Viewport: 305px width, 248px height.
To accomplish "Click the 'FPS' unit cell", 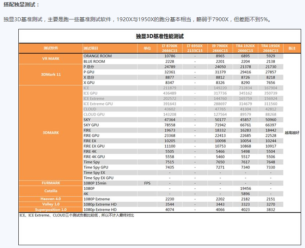I will 147,183.
